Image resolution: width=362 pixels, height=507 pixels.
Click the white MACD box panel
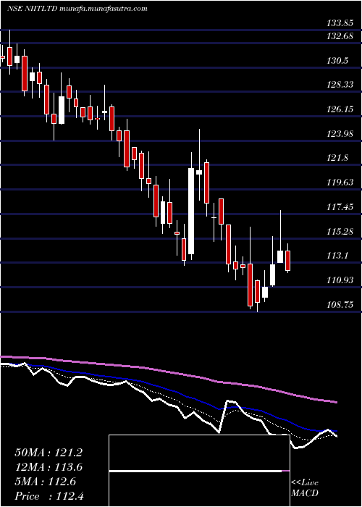tap(199, 471)
